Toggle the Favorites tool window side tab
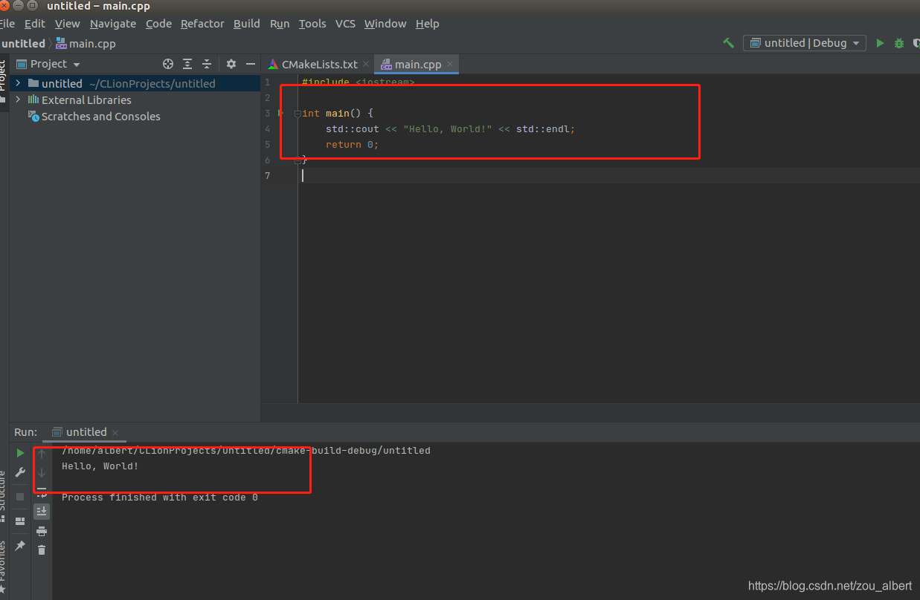920x600 pixels. coord(3,567)
